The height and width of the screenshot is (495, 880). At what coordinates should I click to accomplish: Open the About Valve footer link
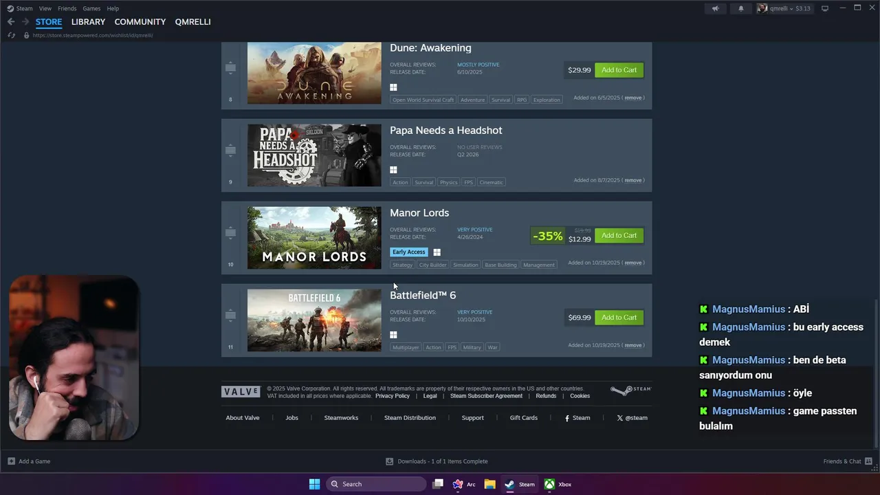click(243, 418)
